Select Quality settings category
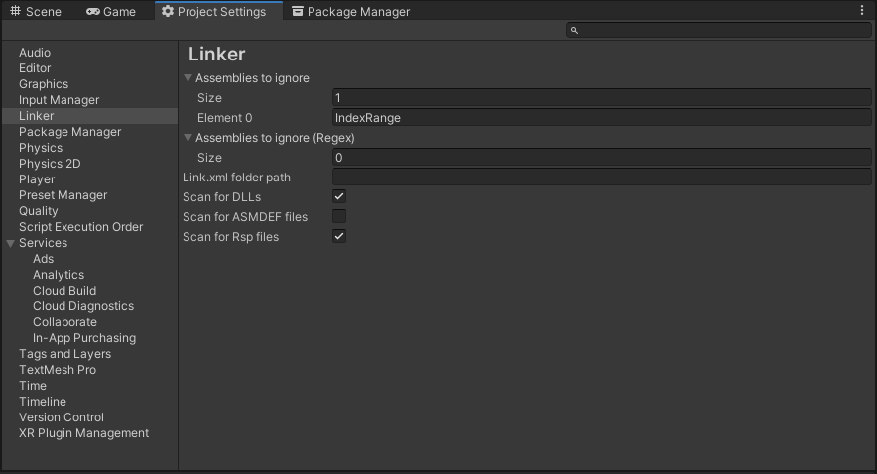Viewport: 877px width, 474px height. (38, 211)
